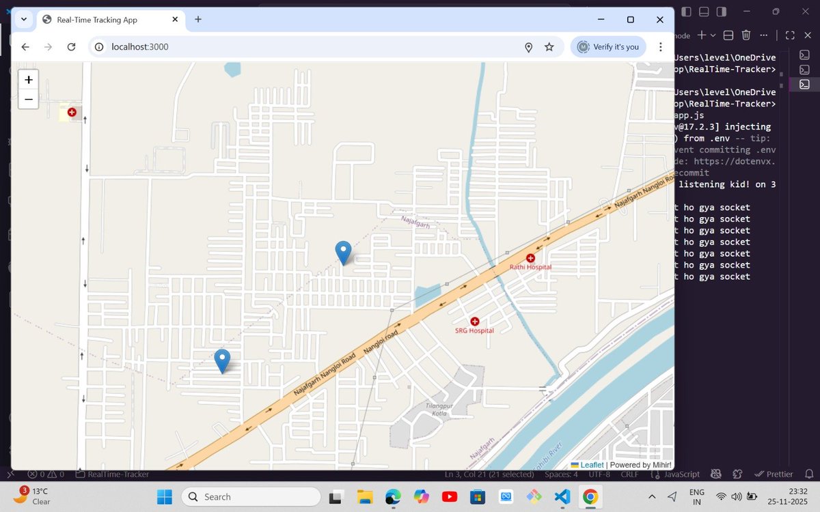Switch to third highlighted terminal

(x=804, y=84)
